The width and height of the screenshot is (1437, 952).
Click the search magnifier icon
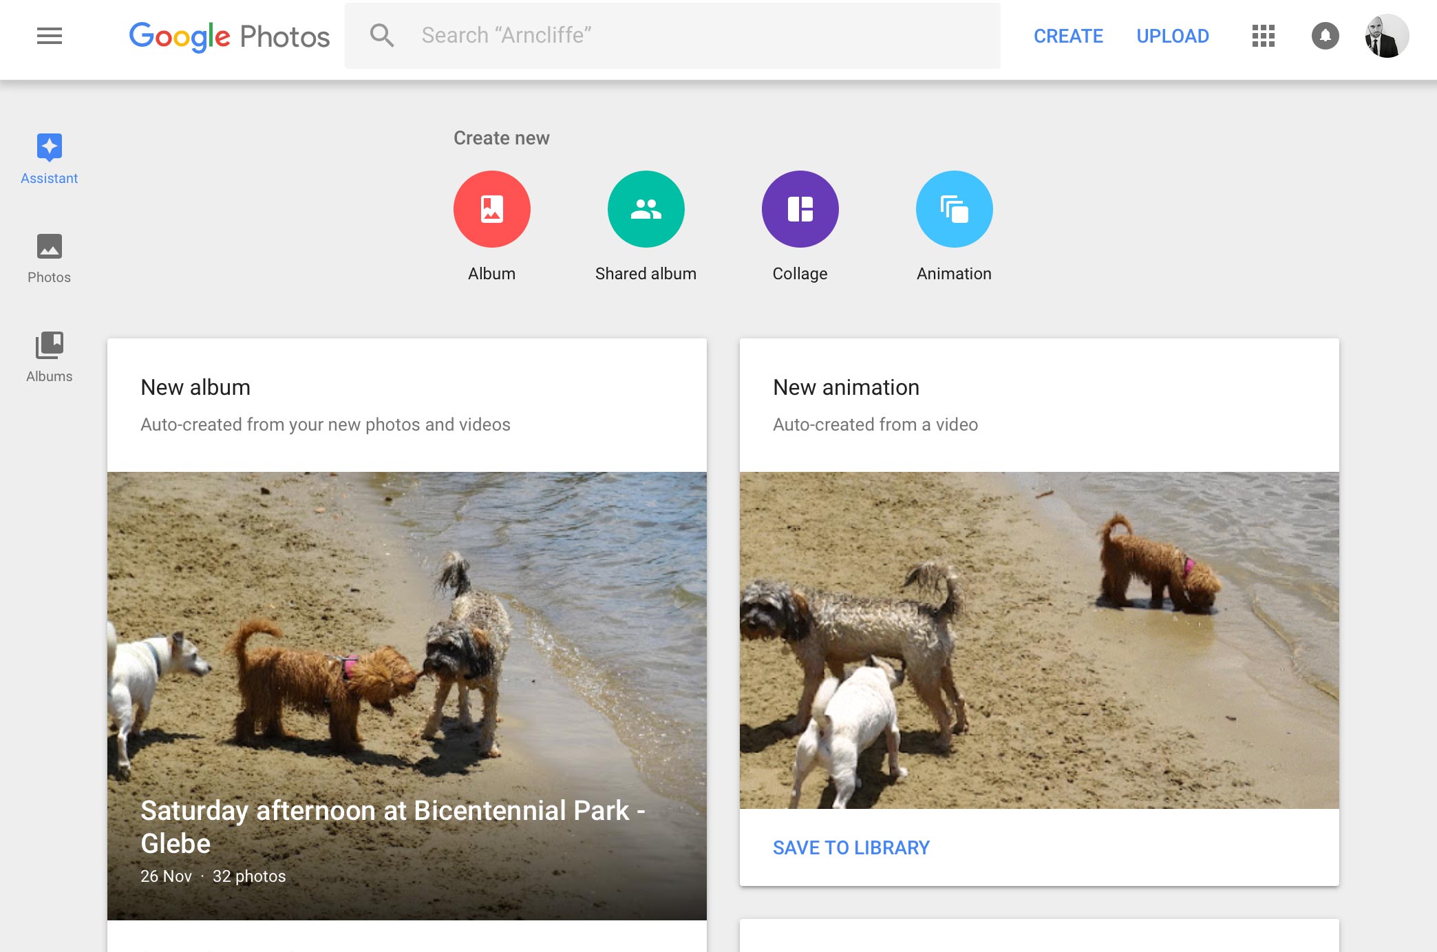(382, 35)
